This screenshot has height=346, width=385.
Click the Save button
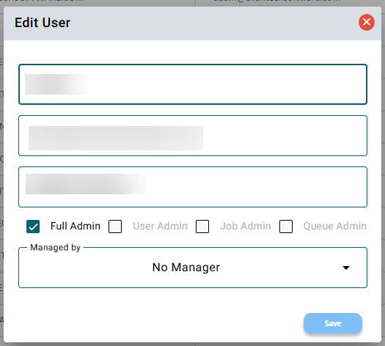(333, 323)
